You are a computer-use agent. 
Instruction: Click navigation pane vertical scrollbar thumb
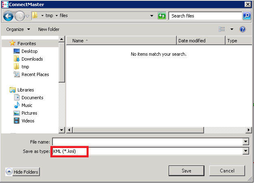click(x=61, y=62)
